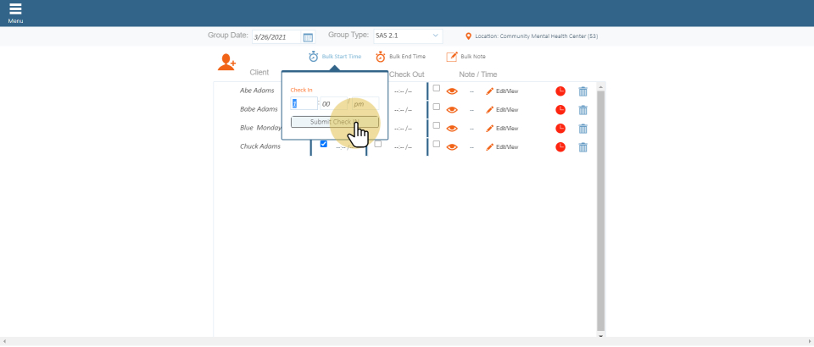This screenshot has height=347, width=814.
Task: Toggle the note checkbox for Babe Adams
Action: (x=437, y=107)
